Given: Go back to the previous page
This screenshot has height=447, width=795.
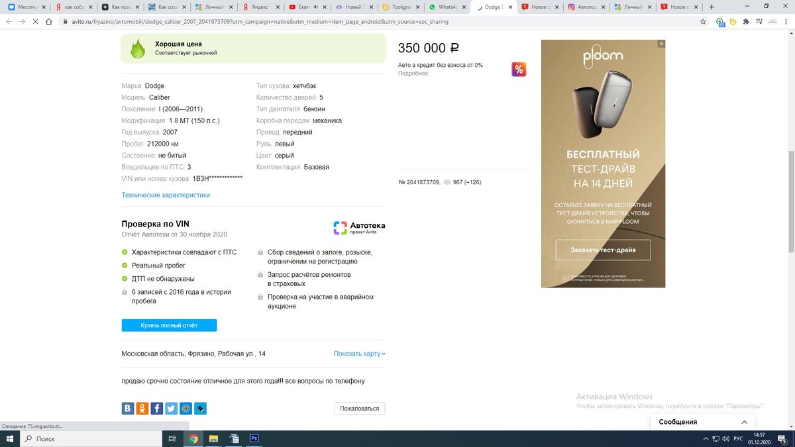Looking at the screenshot, I should 9,21.
